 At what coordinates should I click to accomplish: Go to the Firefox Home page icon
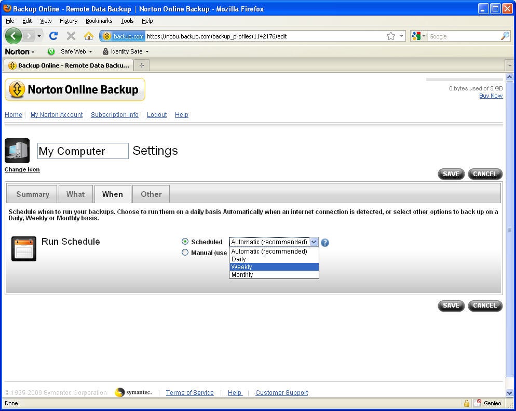(89, 36)
